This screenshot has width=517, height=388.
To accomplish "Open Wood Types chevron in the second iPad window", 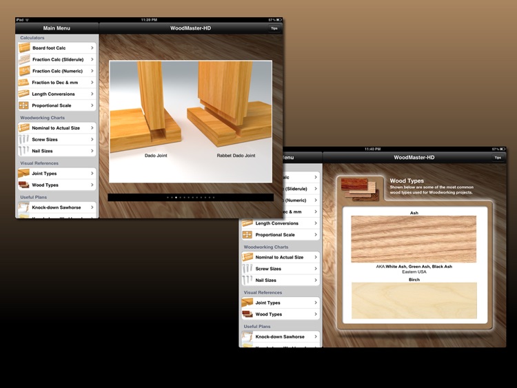I will (x=316, y=314).
